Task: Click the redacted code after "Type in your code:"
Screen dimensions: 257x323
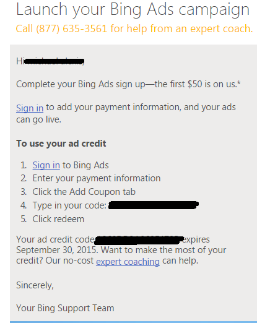Action: (153, 205)
